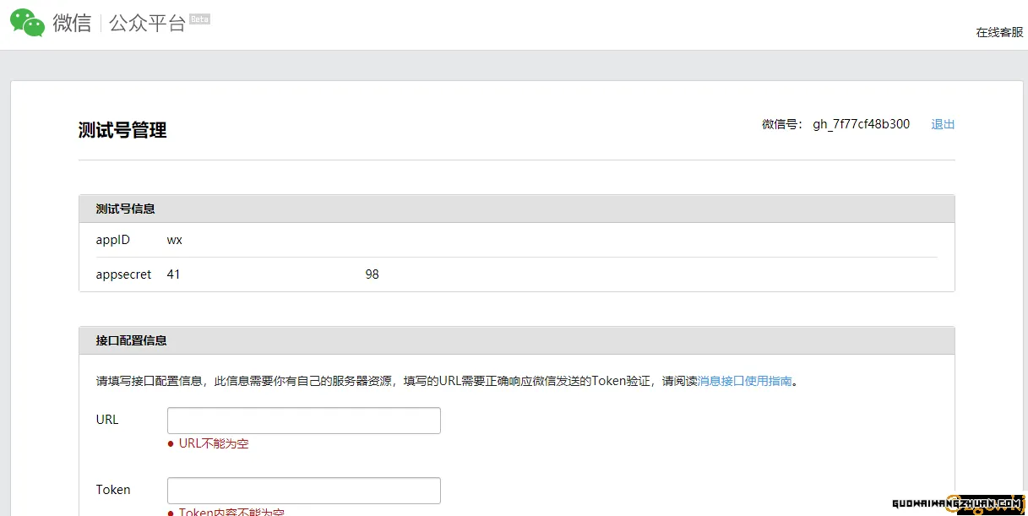Select the 测试号管理 page heading

[x=122, y=130]
